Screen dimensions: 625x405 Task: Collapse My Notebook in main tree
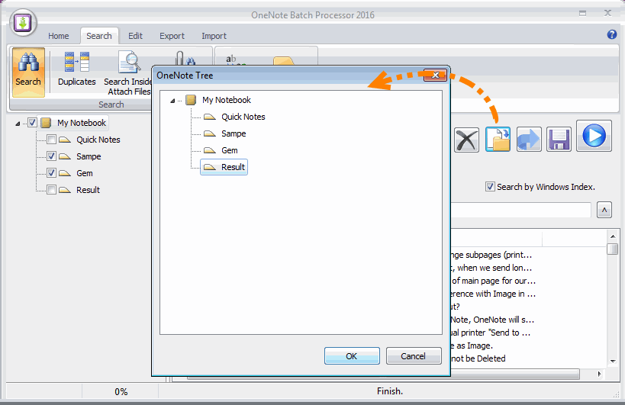[x=18, y=124]
